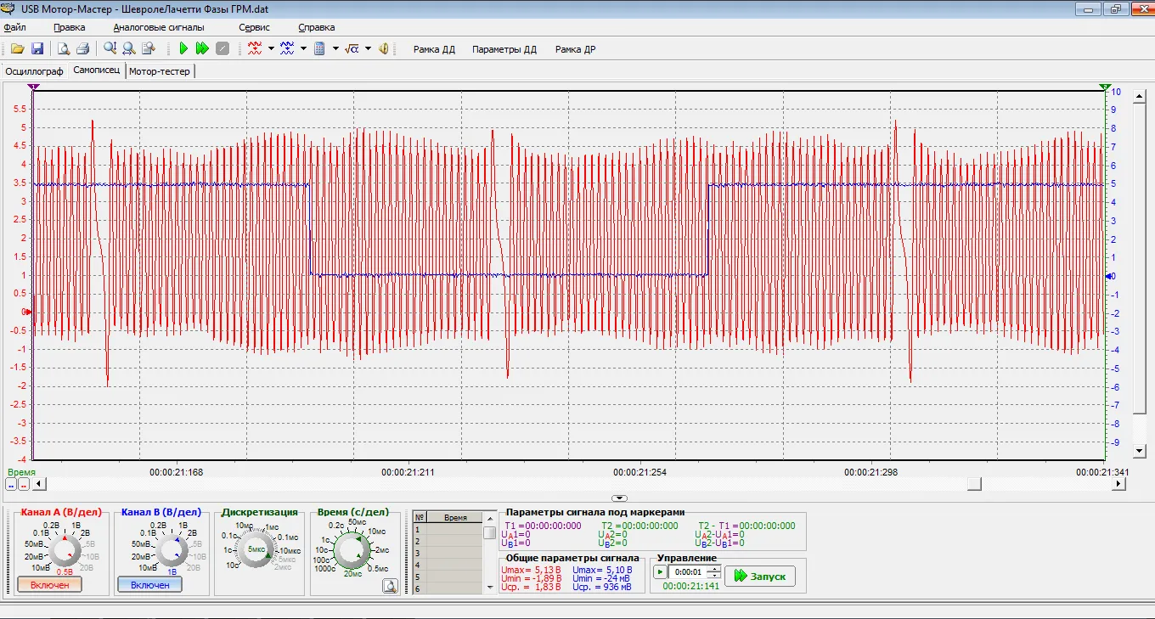Expand dropdown next to the red waveform icon
This screenshot has height=619, width=1155.
pyautogui.click(x=271, y=48)
